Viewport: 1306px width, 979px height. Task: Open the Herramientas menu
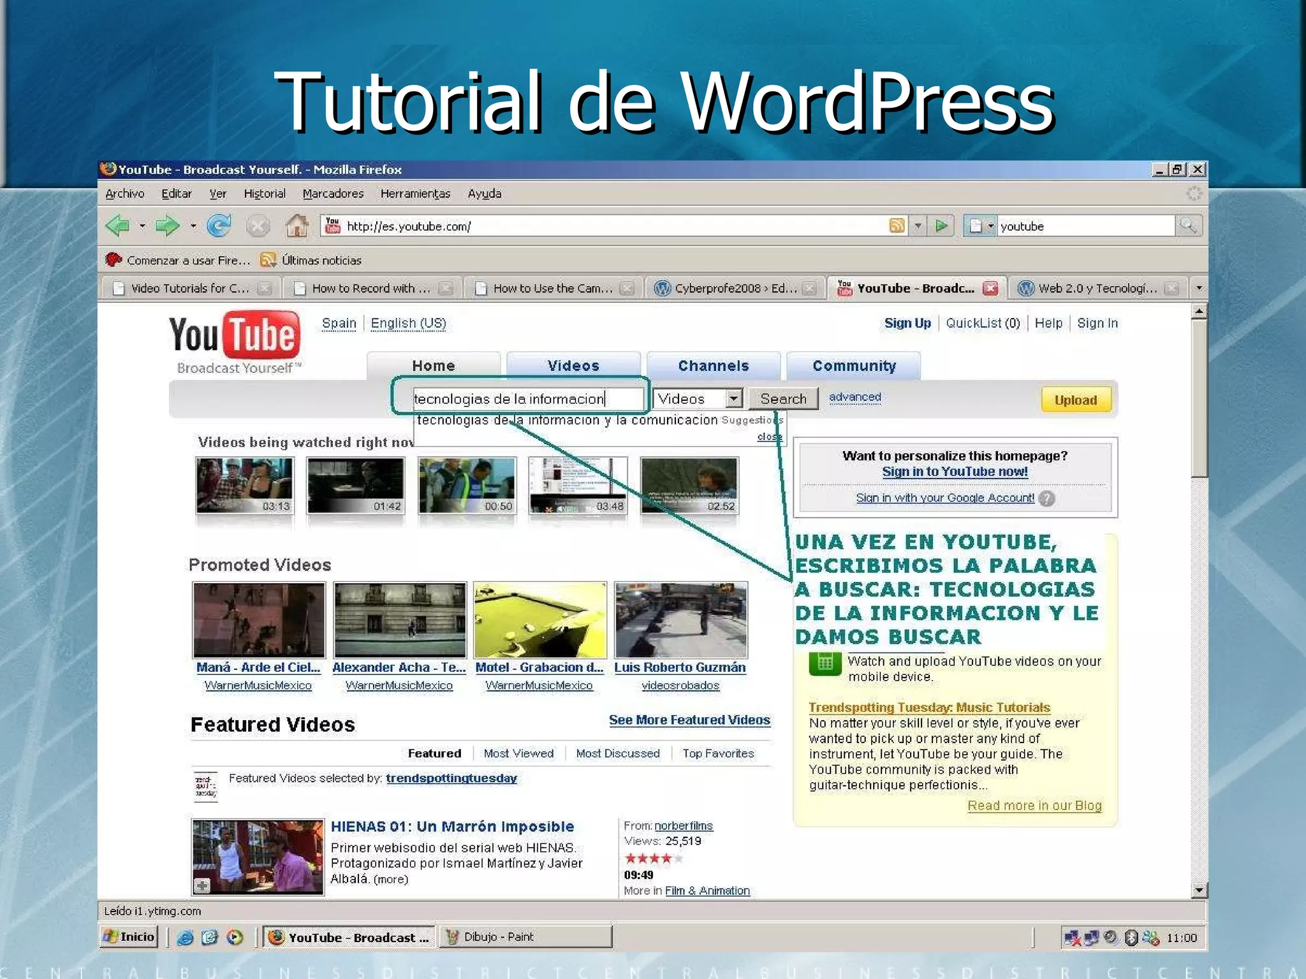point(415,194)
